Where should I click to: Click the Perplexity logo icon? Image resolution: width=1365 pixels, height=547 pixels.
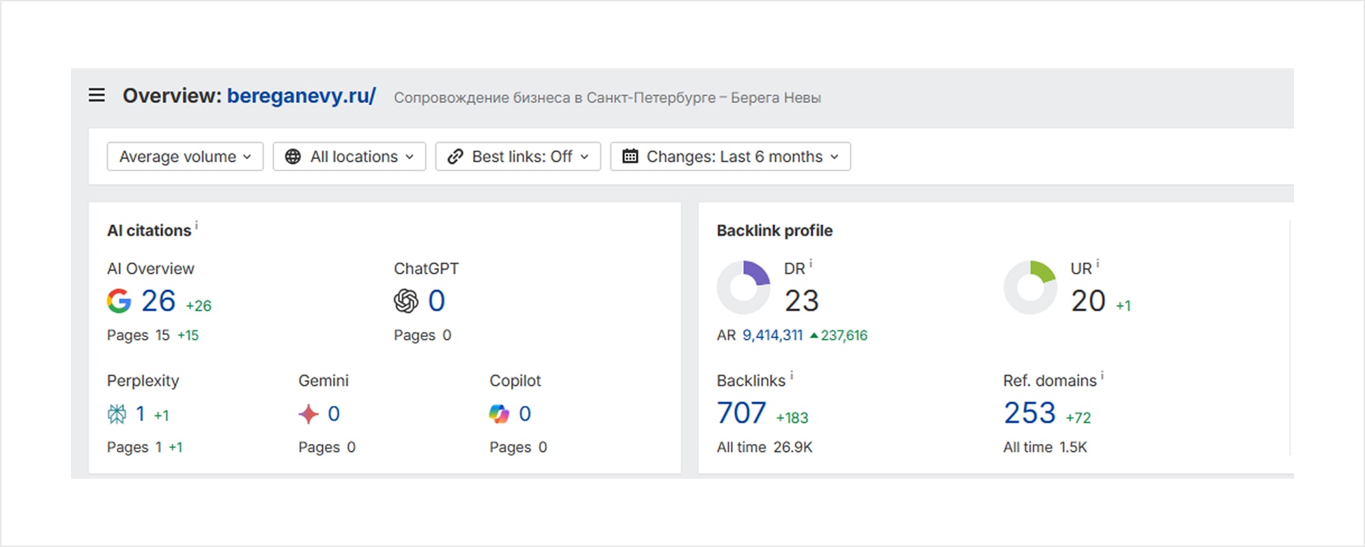pos(117,414)
